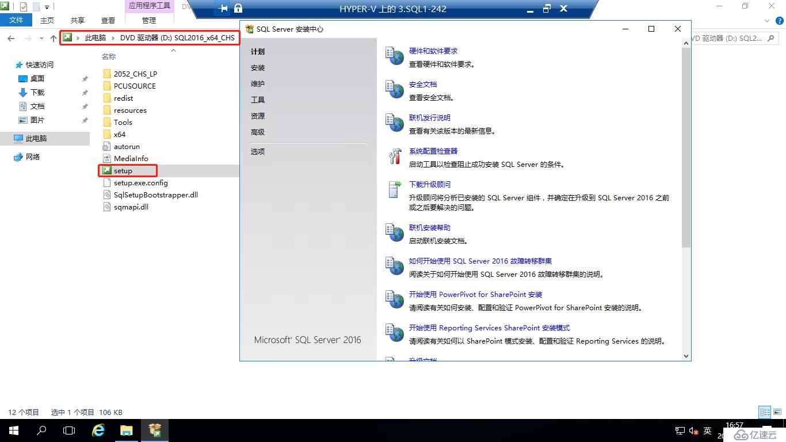
Task: Select the 工具 page in the left pane
Action: (258, 100)
